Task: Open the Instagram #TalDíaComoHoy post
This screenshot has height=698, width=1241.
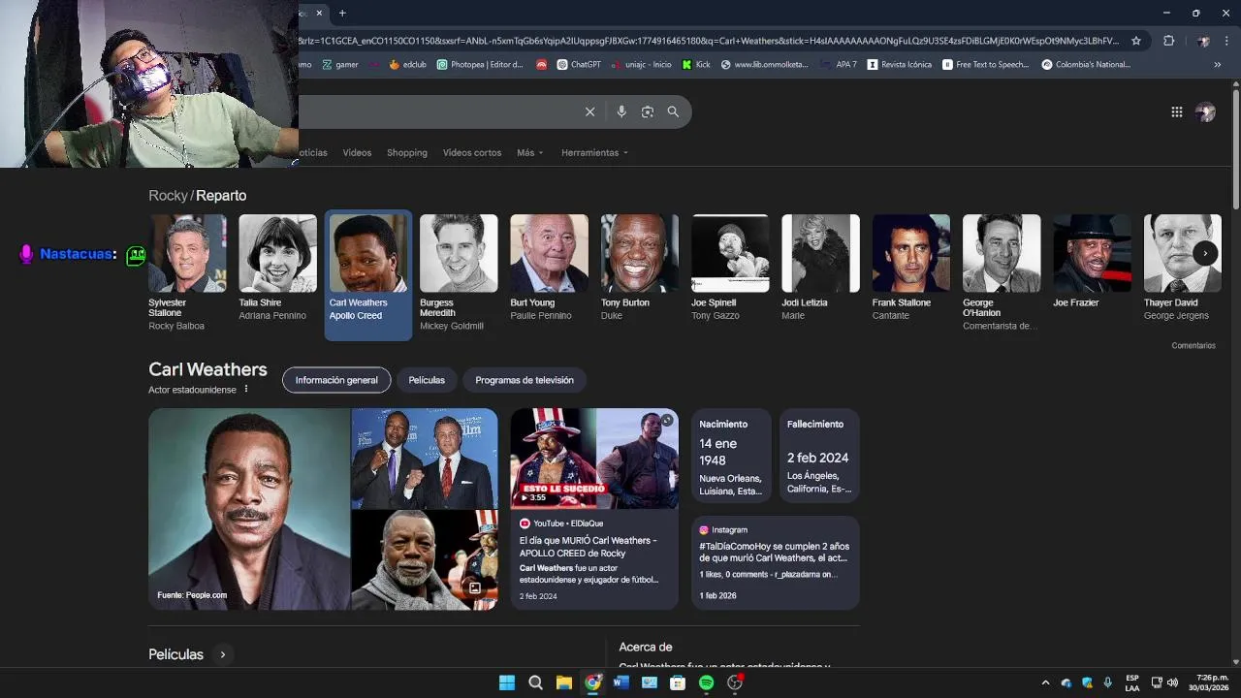Action: [776, 562]
